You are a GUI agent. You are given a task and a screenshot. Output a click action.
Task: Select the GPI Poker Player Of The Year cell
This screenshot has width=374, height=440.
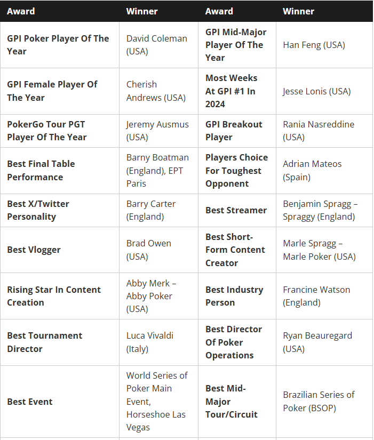click(x=58, y=45)
